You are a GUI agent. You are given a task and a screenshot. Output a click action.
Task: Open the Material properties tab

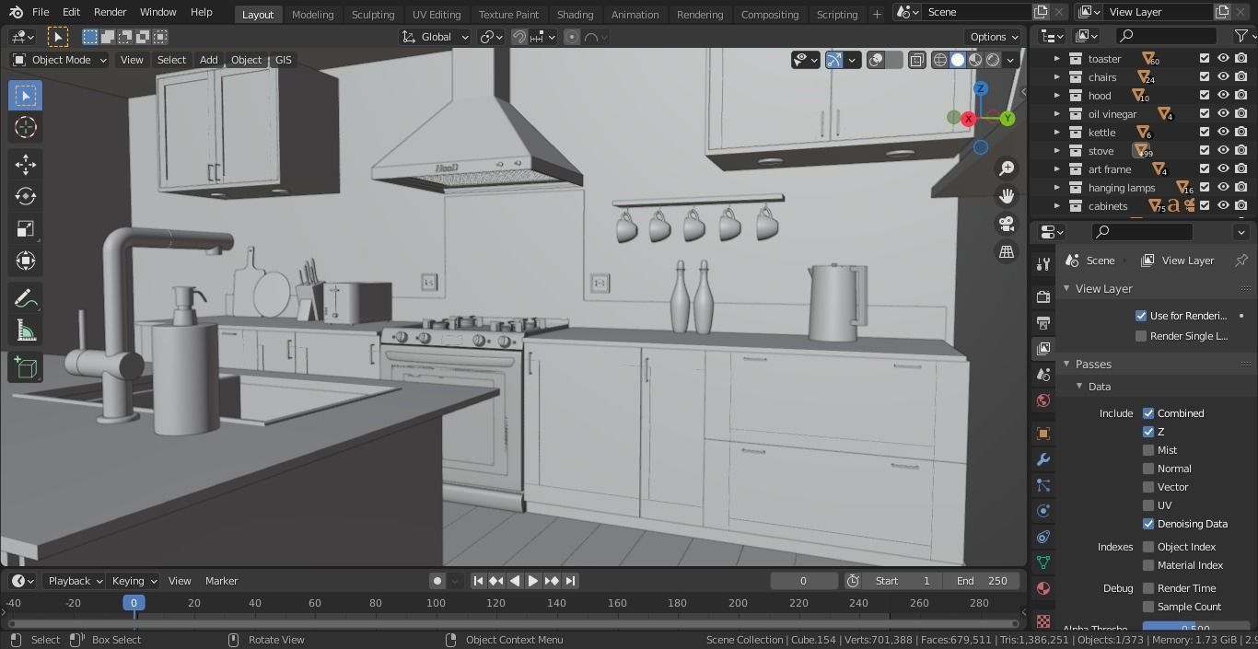1043,587
